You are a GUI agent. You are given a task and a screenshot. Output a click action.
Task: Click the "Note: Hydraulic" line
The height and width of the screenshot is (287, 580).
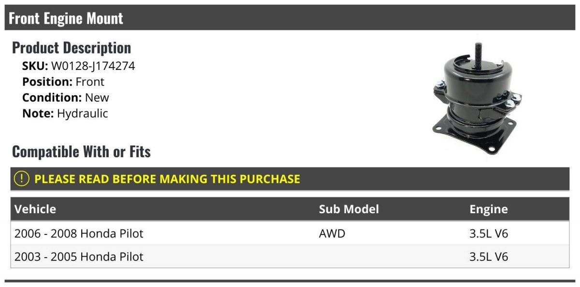(x=65, y=113)
